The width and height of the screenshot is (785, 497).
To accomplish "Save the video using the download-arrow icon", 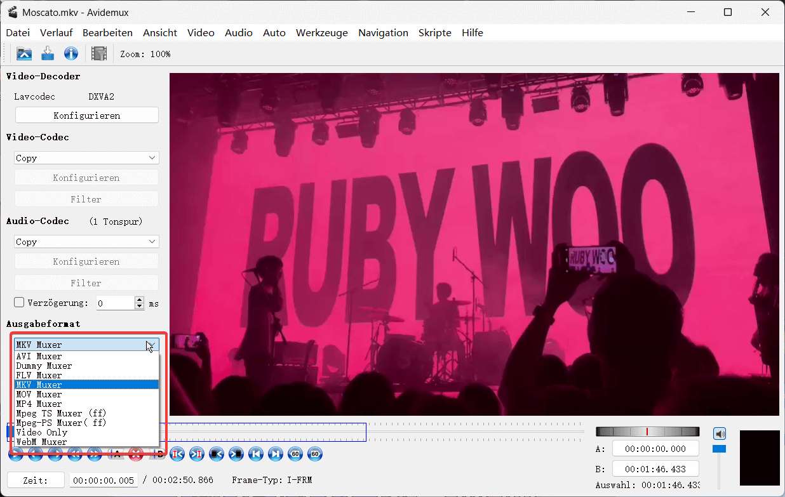I will (48, 54).
